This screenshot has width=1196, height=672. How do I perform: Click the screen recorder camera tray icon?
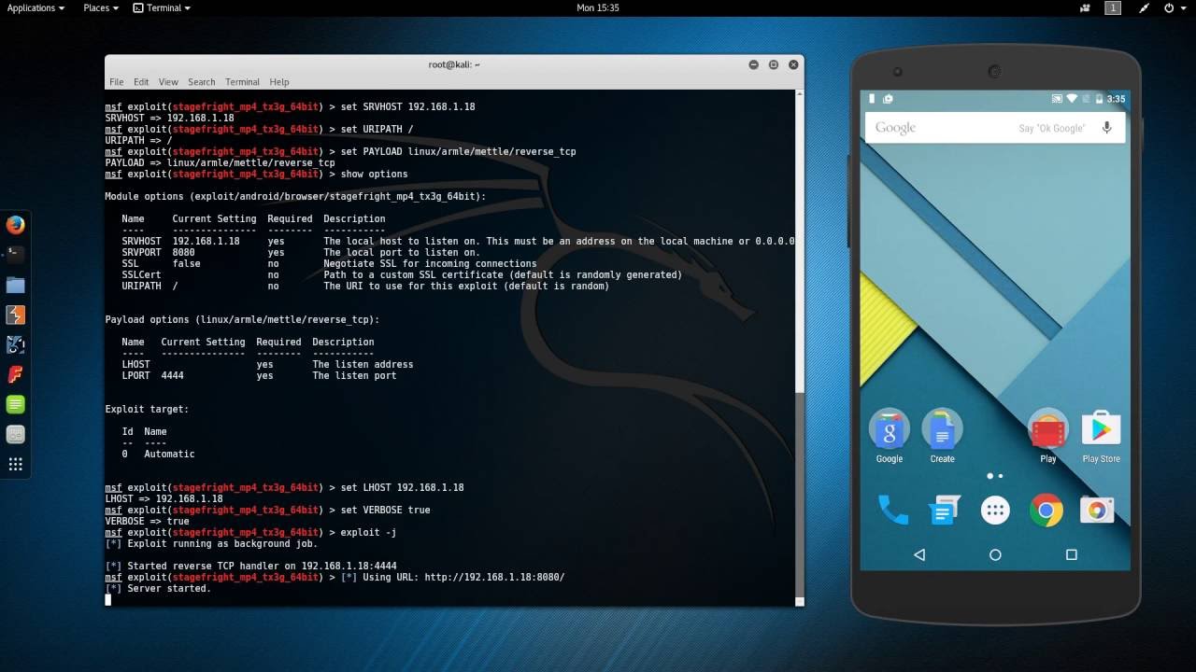1084,7
